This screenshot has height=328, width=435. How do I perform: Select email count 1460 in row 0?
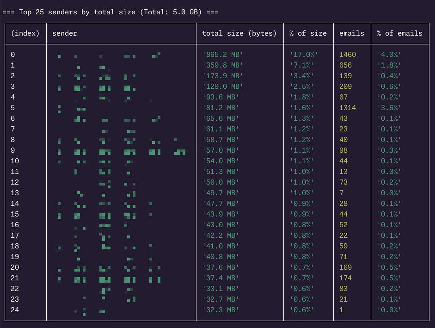click(x=348, y=55)
